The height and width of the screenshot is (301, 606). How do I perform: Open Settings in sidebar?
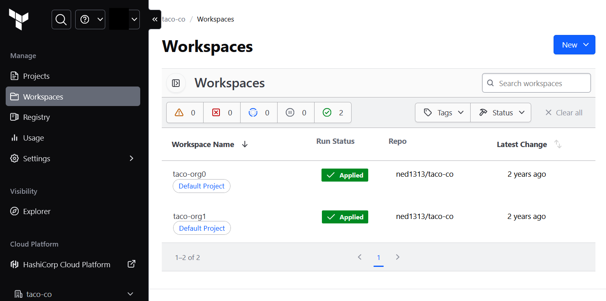(73, 158)
